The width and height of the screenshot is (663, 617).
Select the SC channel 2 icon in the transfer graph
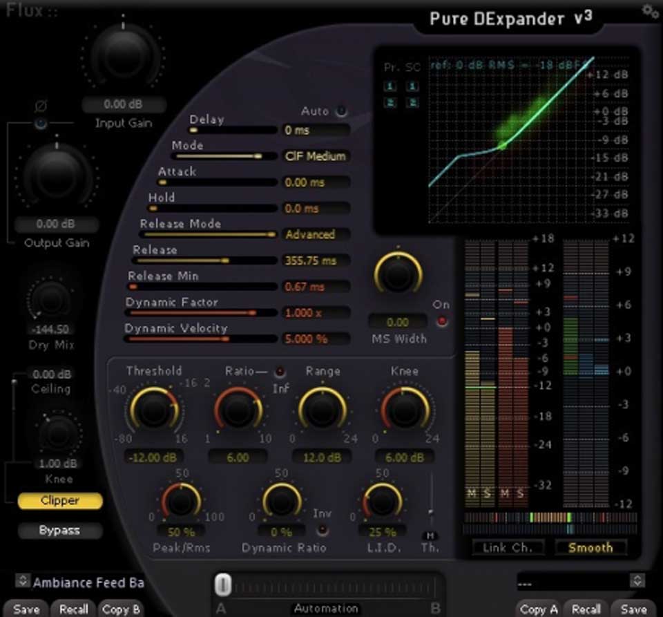pos(412,102)
